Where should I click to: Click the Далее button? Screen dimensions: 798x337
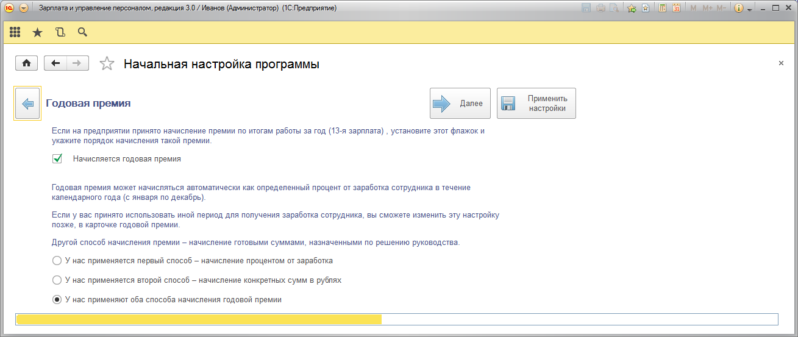460,104
